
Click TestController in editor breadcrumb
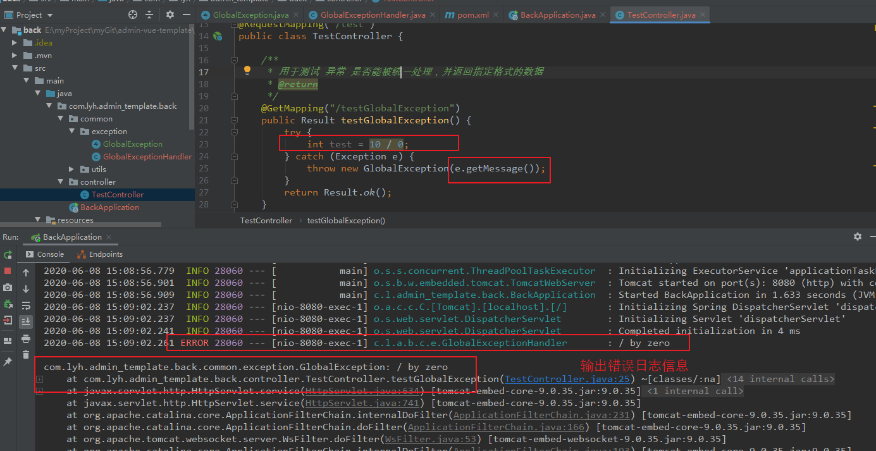(266, 221)
